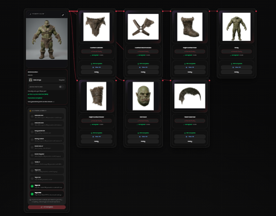Click the green completion status on the hair card

coord(190,133)
